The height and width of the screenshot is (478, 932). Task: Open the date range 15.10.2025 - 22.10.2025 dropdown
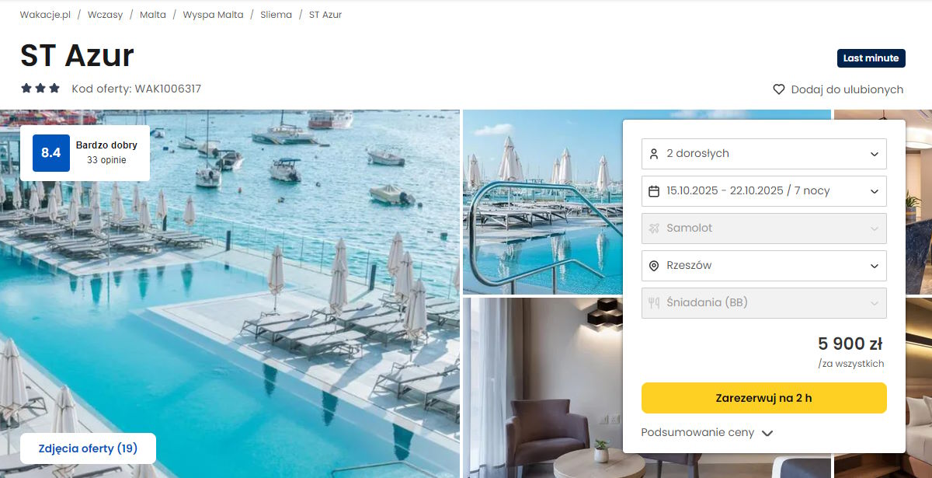tap(764, 191)
